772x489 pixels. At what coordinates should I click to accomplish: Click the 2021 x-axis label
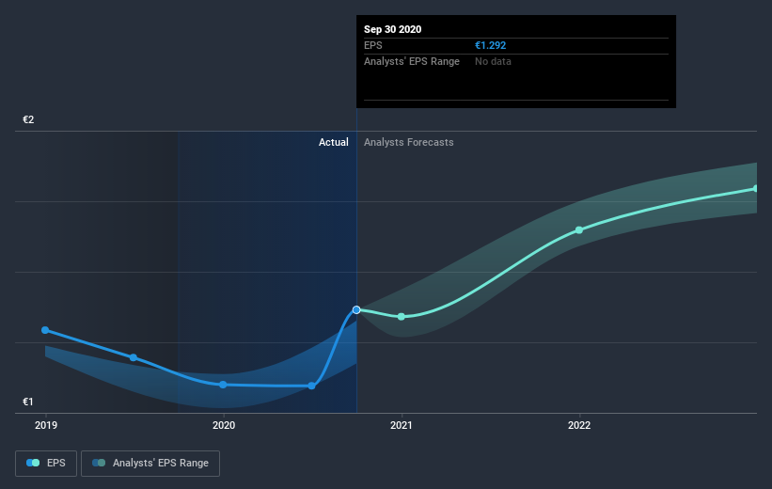(402, 425)
